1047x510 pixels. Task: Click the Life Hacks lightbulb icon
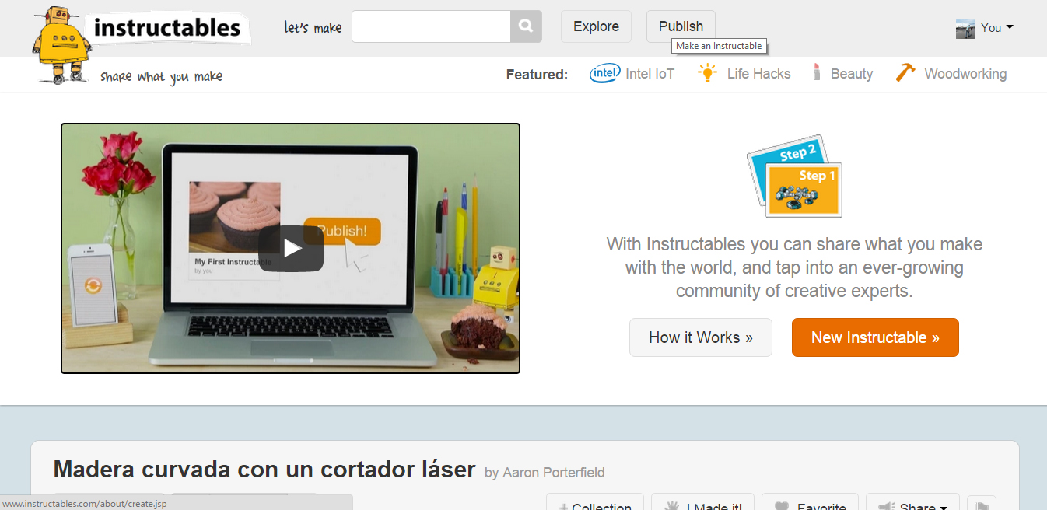click(x=706, y=74)
